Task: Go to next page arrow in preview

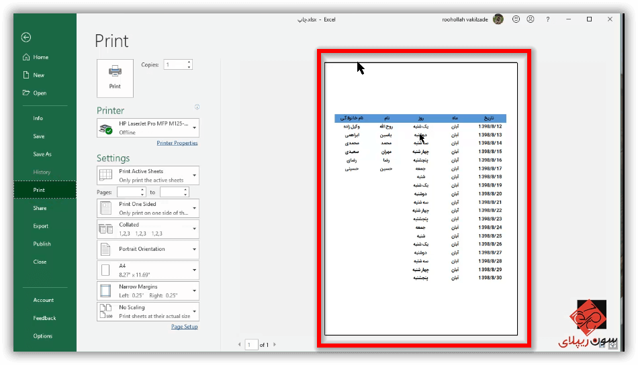Action: [274, 345]
